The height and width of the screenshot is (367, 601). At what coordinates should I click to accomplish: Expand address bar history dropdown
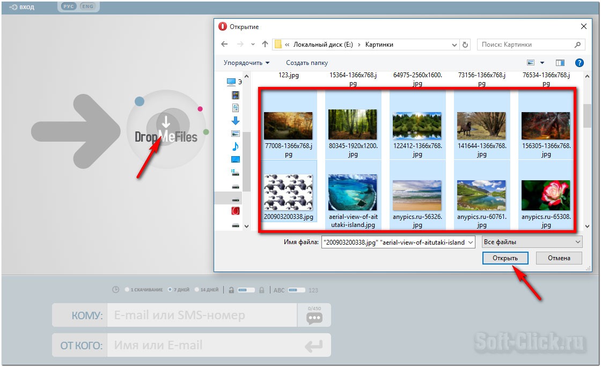(454, 45)
